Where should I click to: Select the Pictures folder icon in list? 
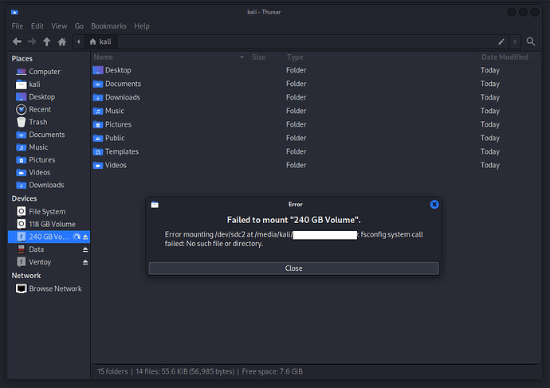pos(98,124)
